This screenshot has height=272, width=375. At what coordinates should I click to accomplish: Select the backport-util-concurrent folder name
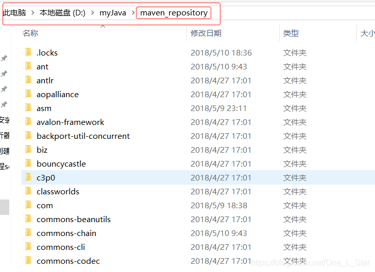(83, 136)
